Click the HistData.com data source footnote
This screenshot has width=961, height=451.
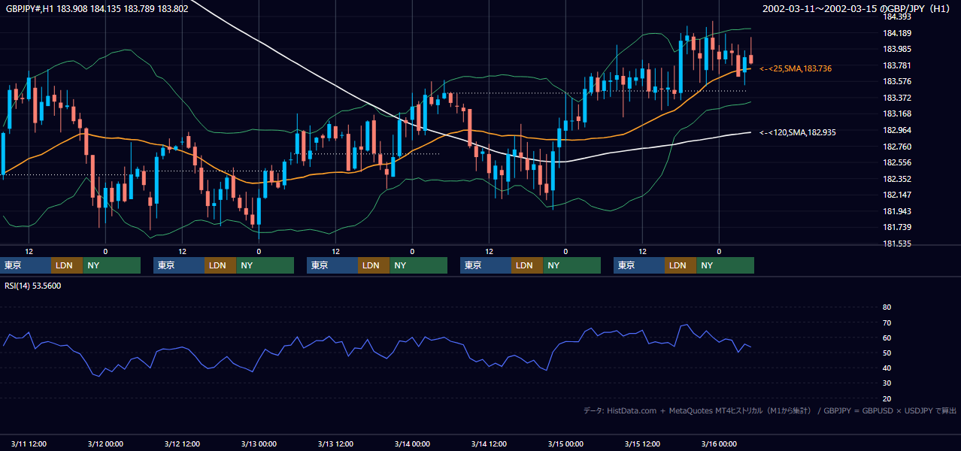770,410
